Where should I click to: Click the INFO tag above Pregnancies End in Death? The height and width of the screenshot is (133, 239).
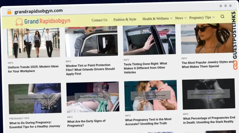point(186,114)
